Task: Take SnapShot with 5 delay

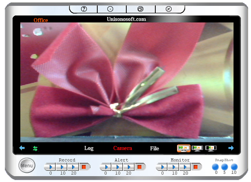Action: pyautogui.click(x=224, y=167)
